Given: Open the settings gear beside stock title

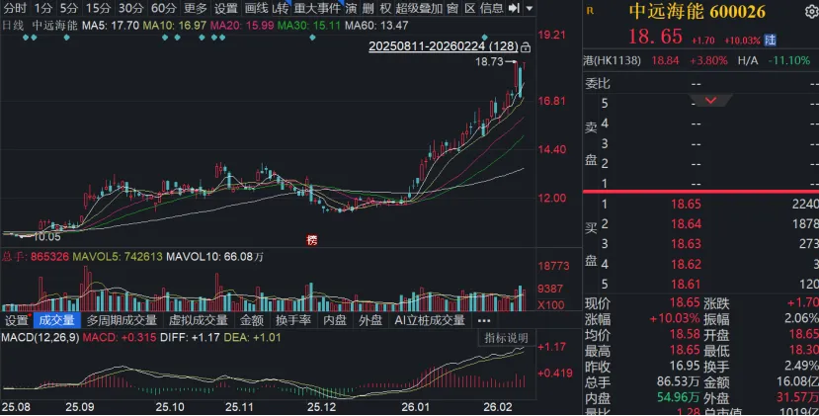Looking at the screenshot, I should [x=811, y=11].
